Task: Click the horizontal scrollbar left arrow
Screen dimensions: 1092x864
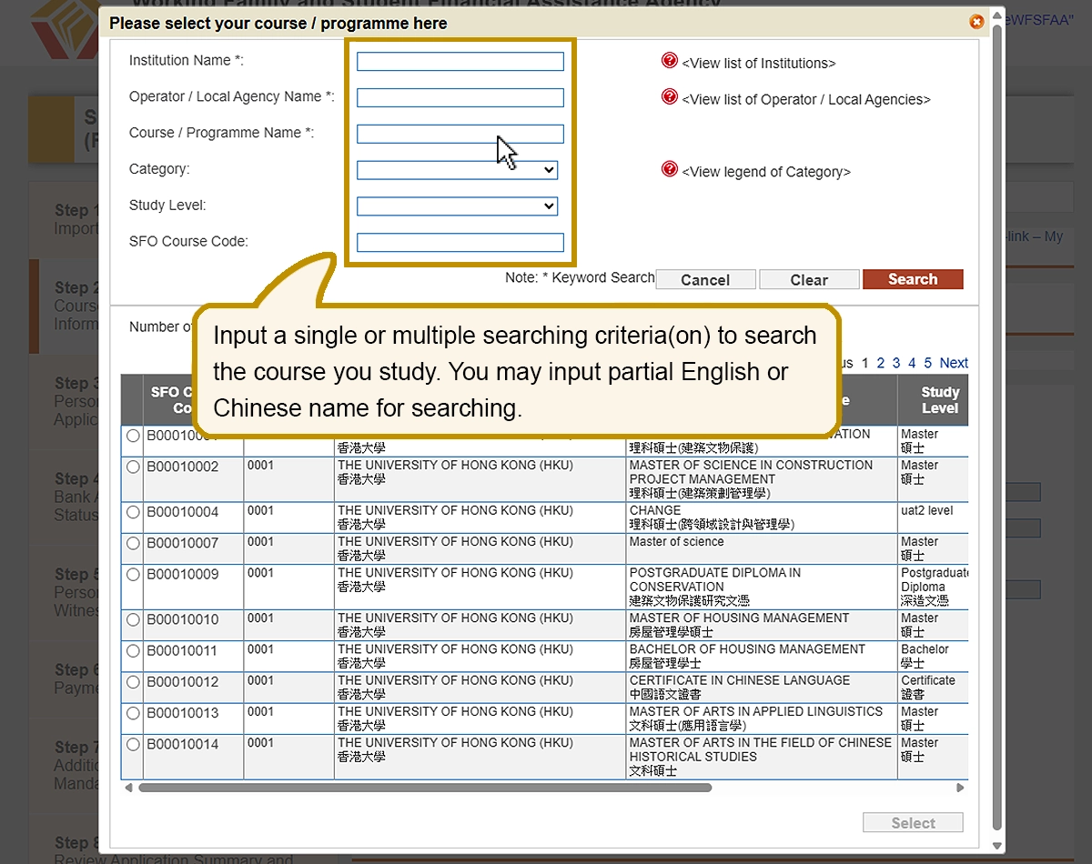Action: pos(128,788)
